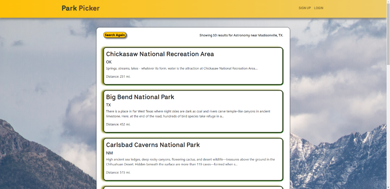The image size is (390, 189).
Task: Select the Big Bend National Park card
Action: pos(193,111)
